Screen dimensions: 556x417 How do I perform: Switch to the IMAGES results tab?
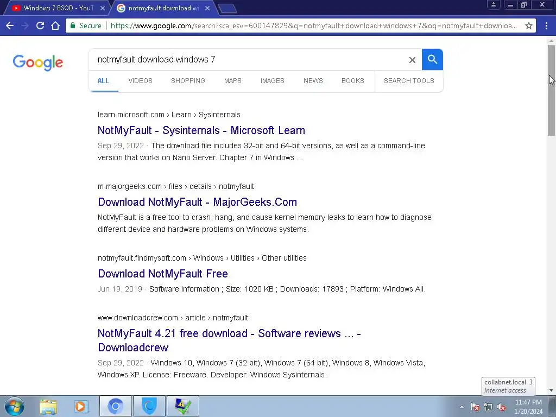tap(273, 81)
